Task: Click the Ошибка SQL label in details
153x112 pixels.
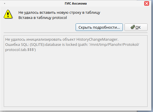Action: pyautogui.click(x=17, y=45)
